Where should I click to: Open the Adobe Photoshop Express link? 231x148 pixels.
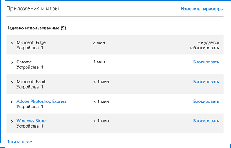point(41,101)
